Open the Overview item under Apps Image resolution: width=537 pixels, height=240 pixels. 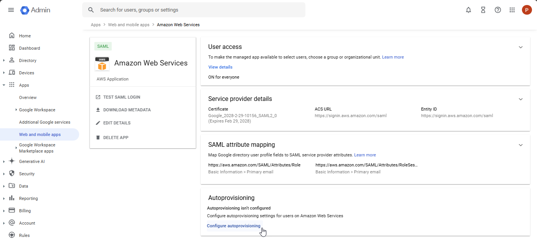coord(28,97)
